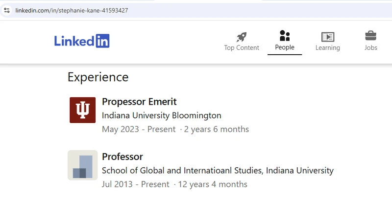392x200 pixels.
Task: Open the Indiana University Bloomington link
Action: pos(162,115)
